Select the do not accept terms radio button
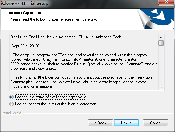This screenshot has height=132, width=175. pyautogui.click(x=11, y=104)
